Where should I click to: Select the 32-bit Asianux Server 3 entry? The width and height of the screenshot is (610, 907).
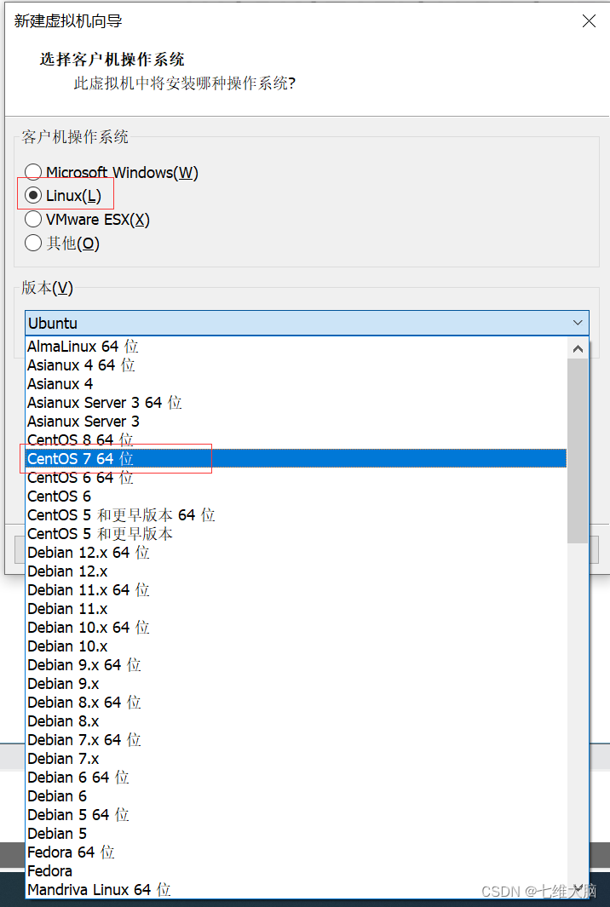(x=296, y=421)
